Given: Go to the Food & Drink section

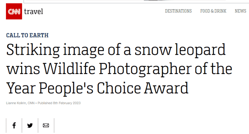Looking at the screenshot, I should click(213, 11).
